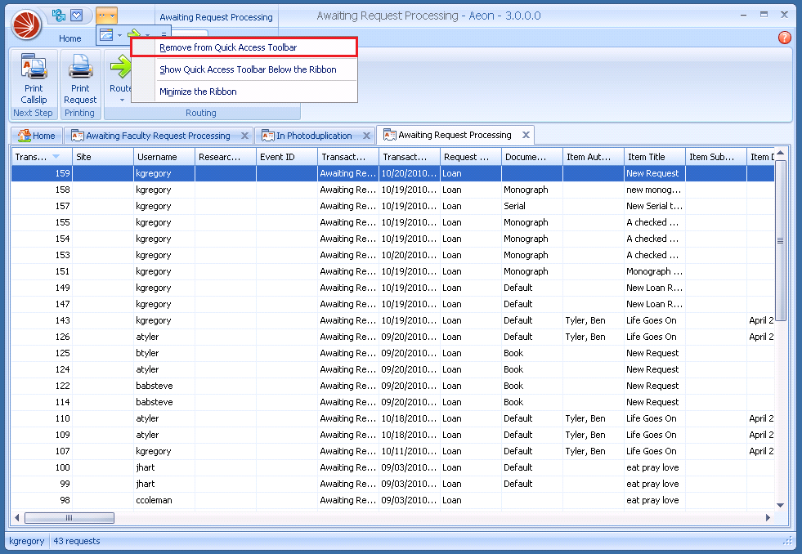Click the envelope icon in the title bar
Viewport: 802px width, 554px height.
click(x=77, y=16)
